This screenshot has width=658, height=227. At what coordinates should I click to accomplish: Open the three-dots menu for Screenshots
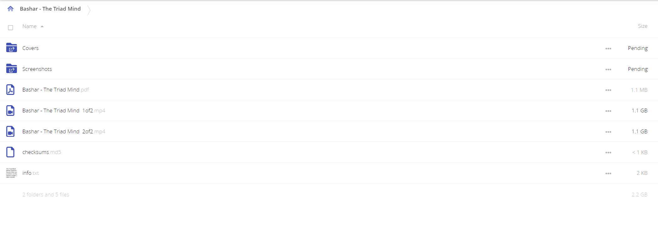tap(608, 69)
